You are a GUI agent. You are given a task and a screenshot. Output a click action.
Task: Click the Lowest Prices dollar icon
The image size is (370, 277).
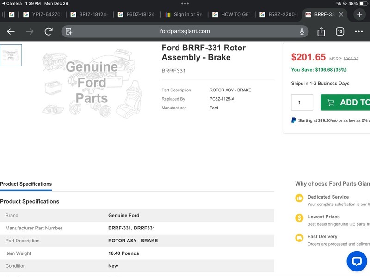click(299, 218)
